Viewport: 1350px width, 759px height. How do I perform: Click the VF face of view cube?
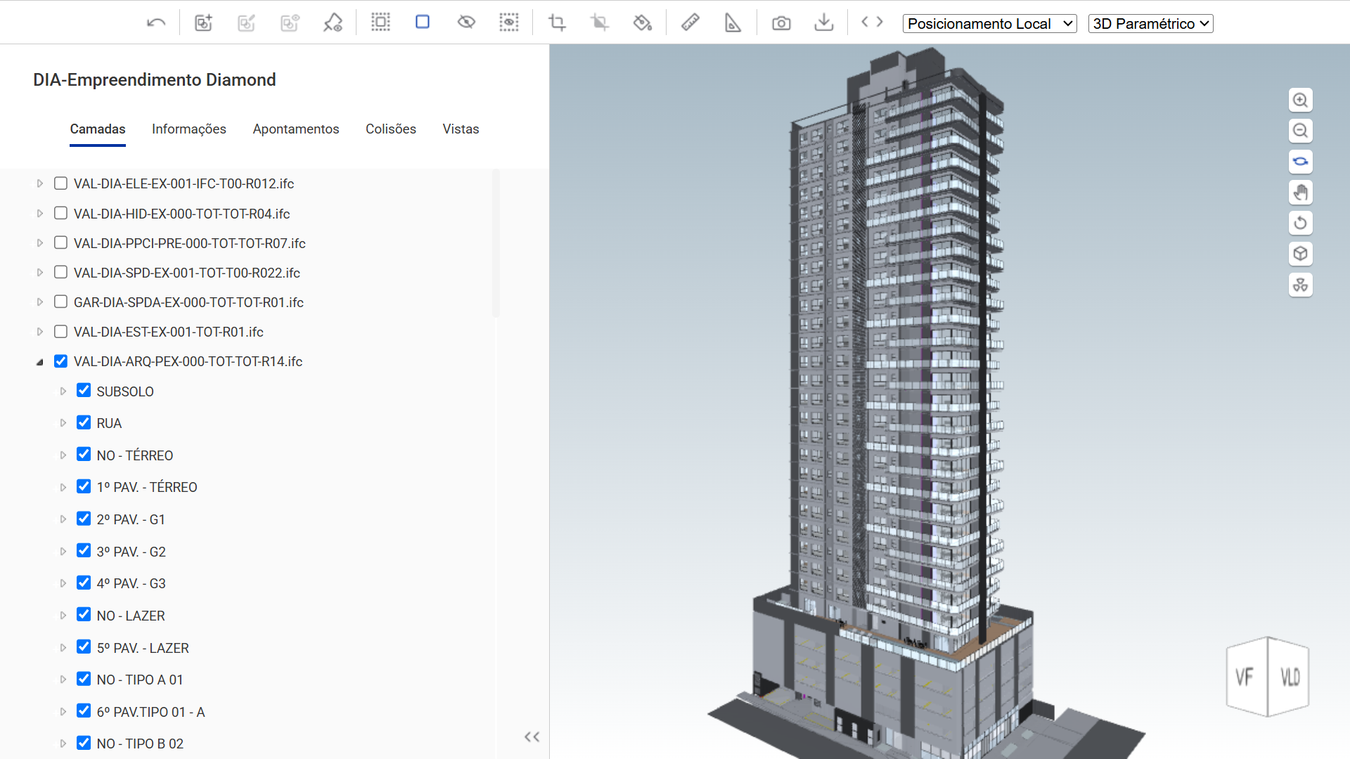[1246, 677]
